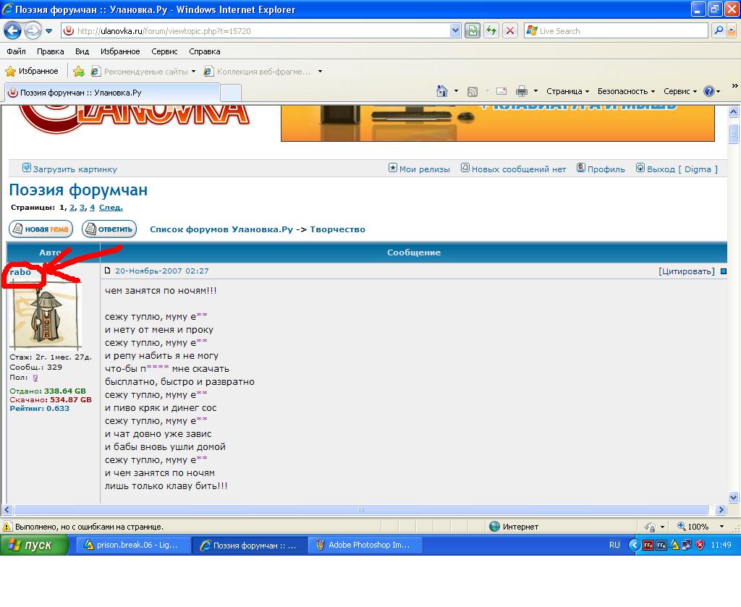Click the [Цитировать] quote link
This screenshot has height=607, width=741.
click(x=686, y=271)
